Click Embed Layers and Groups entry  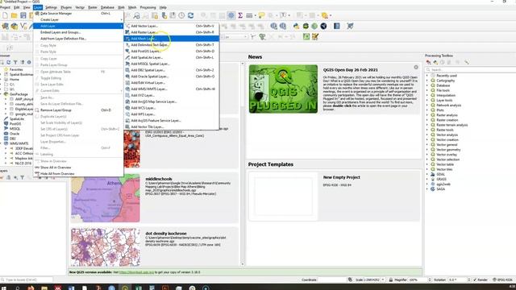click(78, 32)
